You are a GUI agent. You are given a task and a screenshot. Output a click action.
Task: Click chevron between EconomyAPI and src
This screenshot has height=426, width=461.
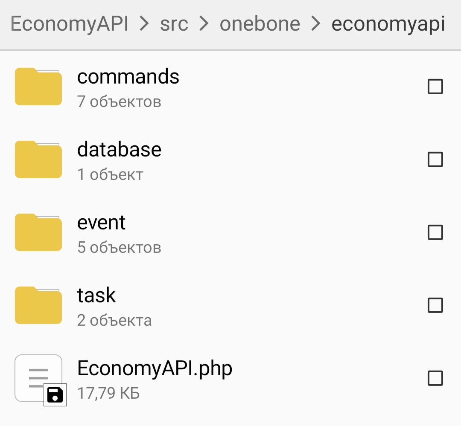pos(144,24)
